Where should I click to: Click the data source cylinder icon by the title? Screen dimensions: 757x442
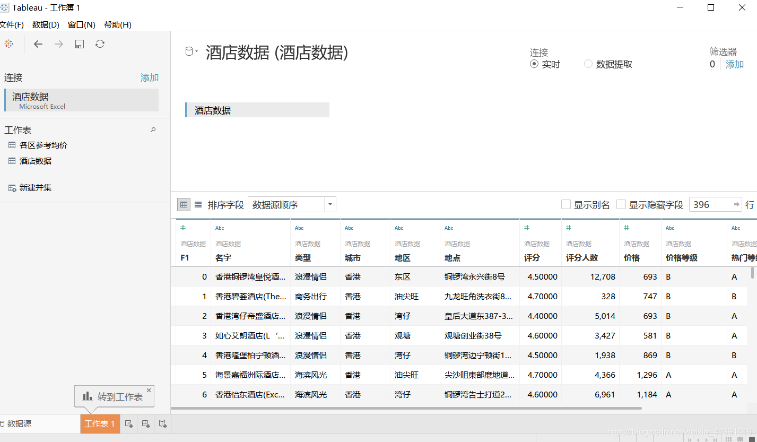[189, 51]
